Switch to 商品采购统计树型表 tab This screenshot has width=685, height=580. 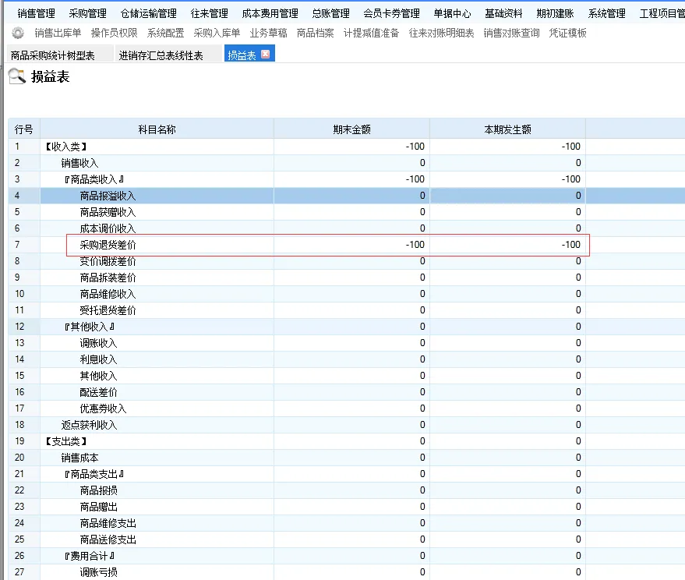point(53,55)
